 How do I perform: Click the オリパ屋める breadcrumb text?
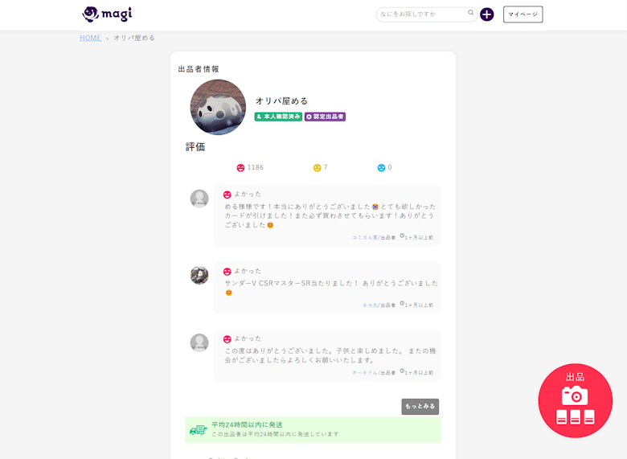tap(134, 38)
